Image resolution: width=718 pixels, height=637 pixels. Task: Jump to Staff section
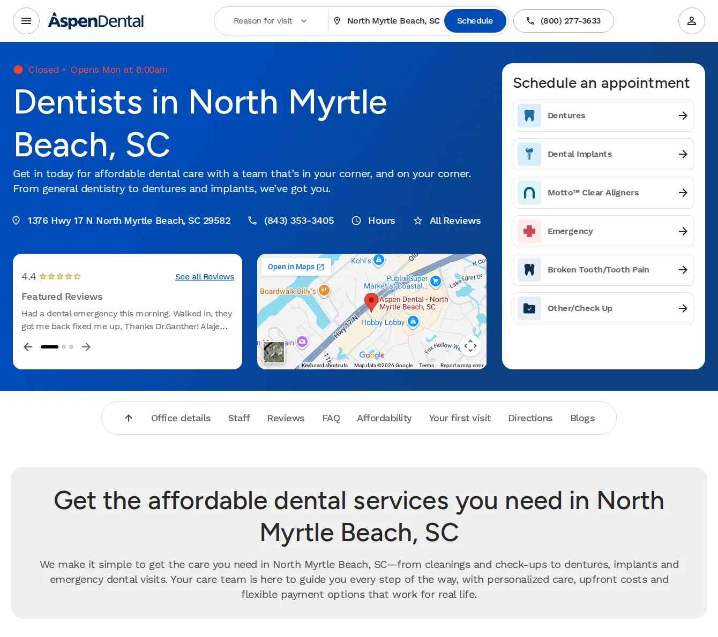239,418
